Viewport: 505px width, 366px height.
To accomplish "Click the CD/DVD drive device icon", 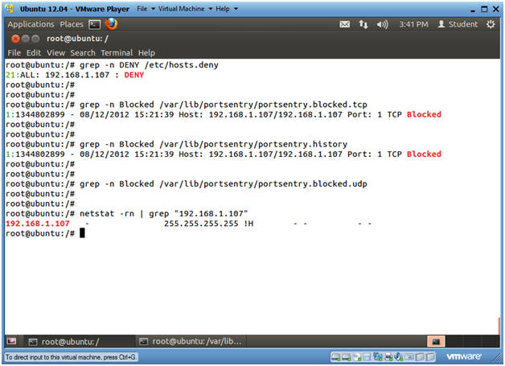I will [357, 357].
